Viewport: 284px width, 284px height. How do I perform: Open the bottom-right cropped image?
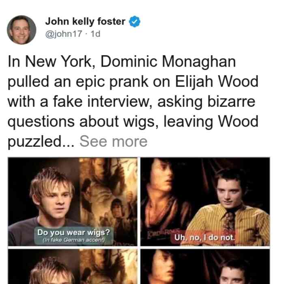205,267
